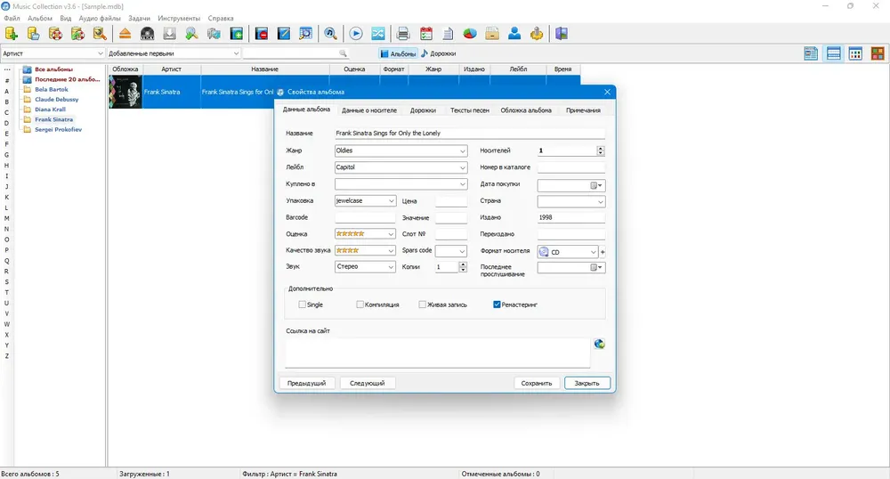The image size is (890, 479).
Task: Click the Следующий button
Action: click(368, 383)
